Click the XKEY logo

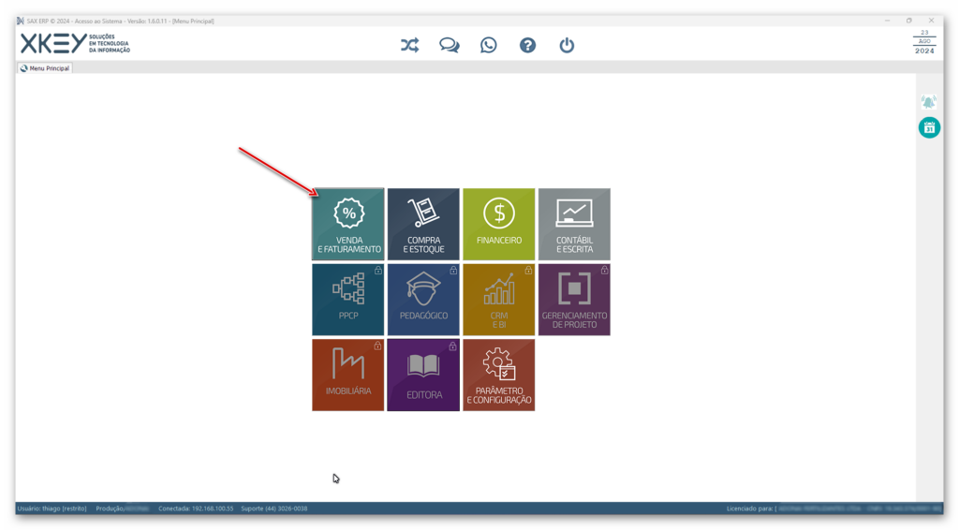[x=75, y=43]
